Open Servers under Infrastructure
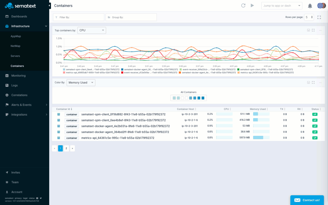 point(15,56)
